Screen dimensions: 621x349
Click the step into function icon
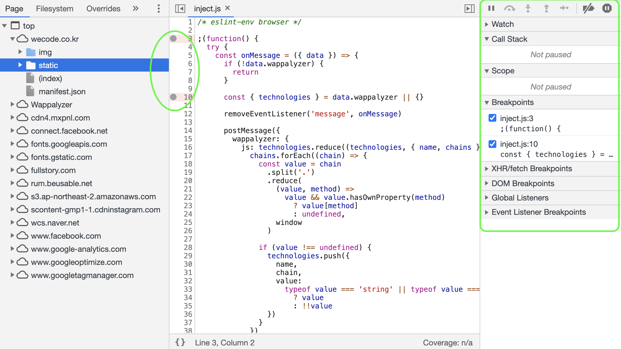tap(528, 8)
